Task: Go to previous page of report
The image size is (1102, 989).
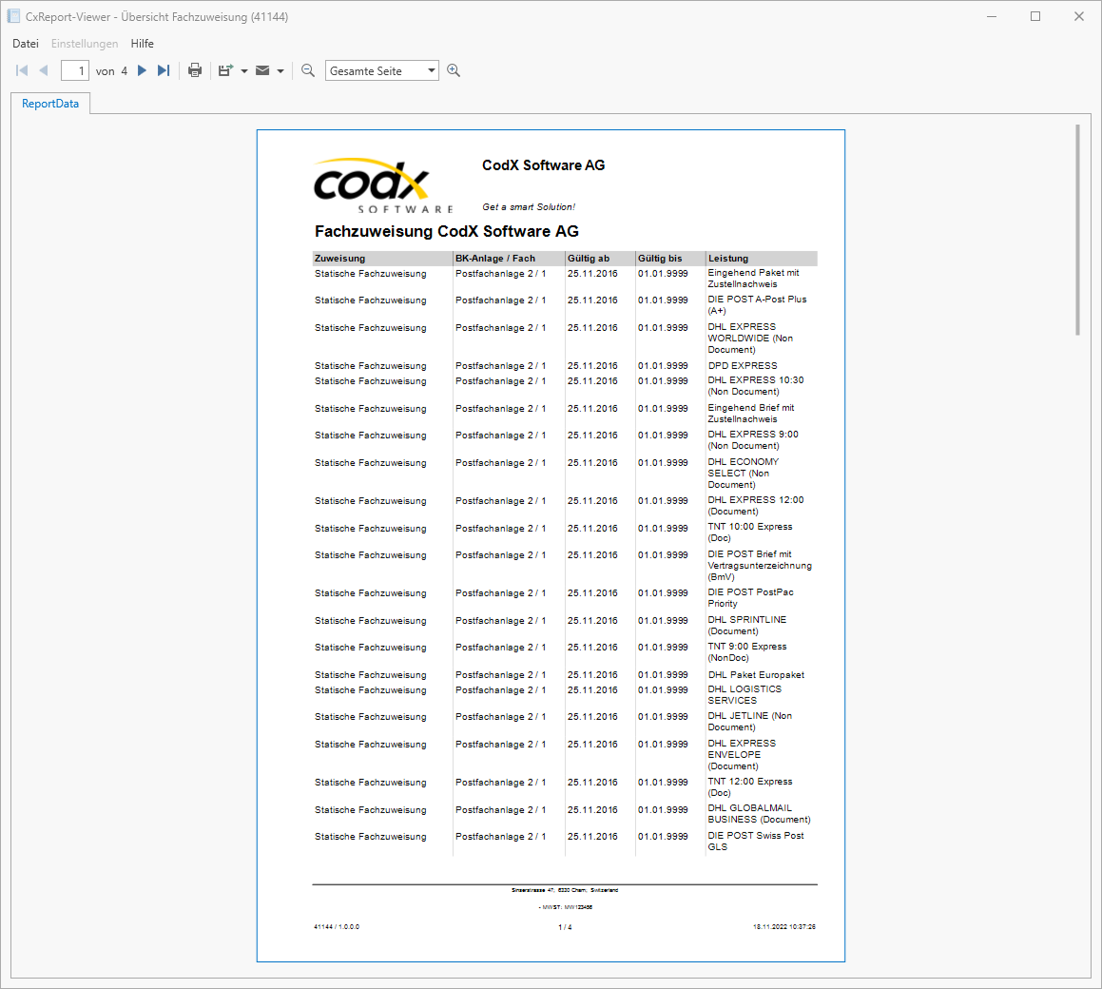Action: (44, 70)
